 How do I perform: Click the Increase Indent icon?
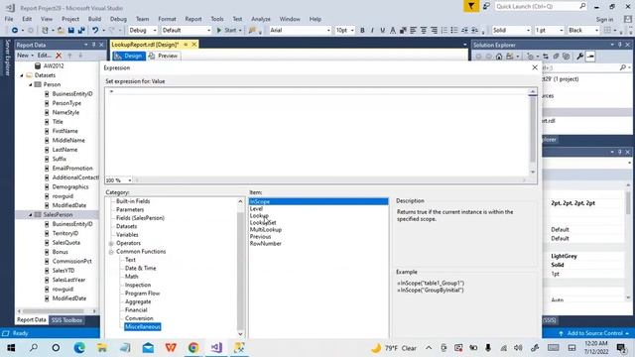pyautogui.click(x=474, y=31)
